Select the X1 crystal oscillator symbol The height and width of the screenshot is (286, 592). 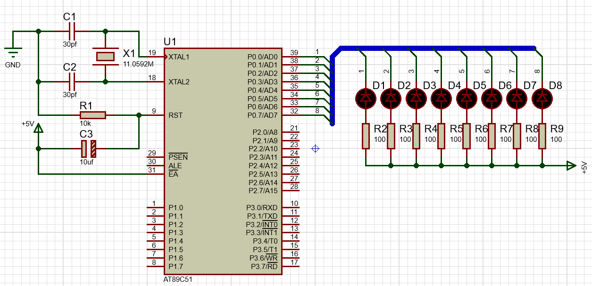[105, 57]
